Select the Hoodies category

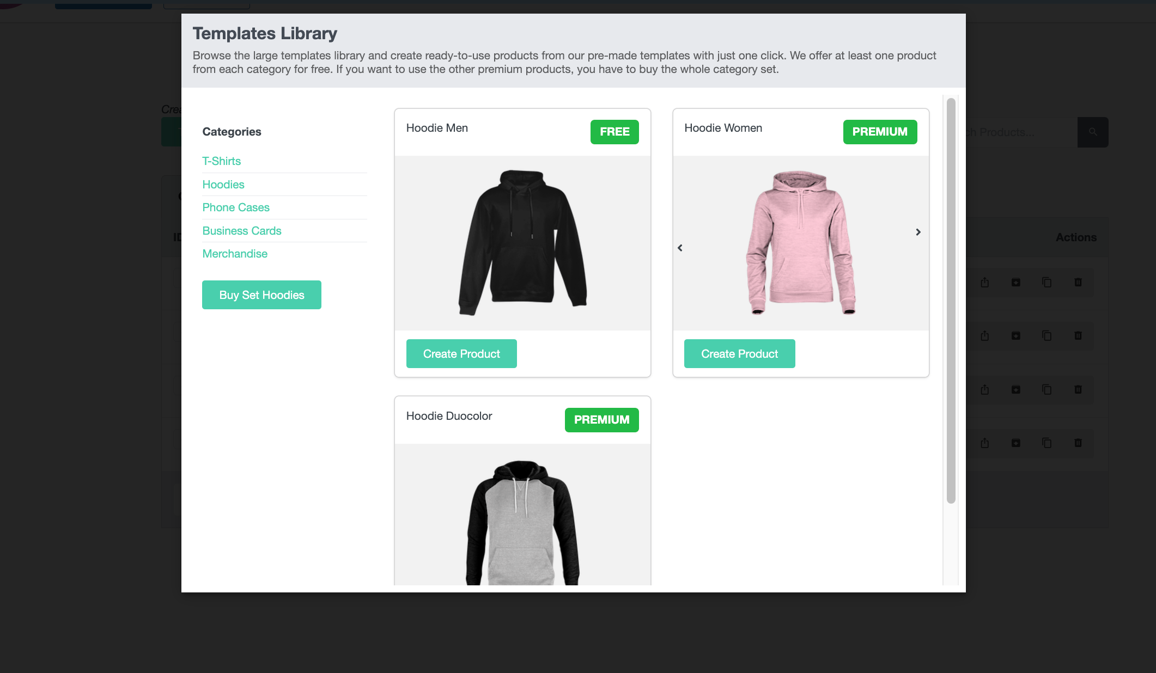(223, 185)
